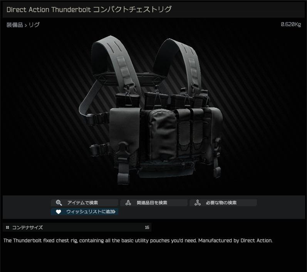This screenshot has height=272, width=307.
Task: Click the 0.620Kg weight value
Action: [291, 25]
